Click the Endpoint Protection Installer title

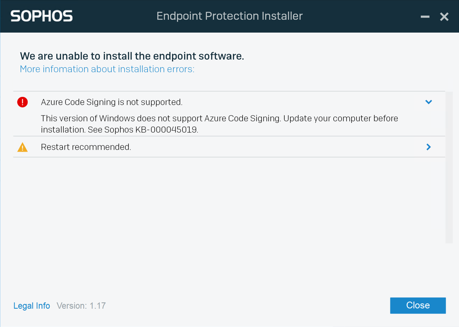pos(229,16)
